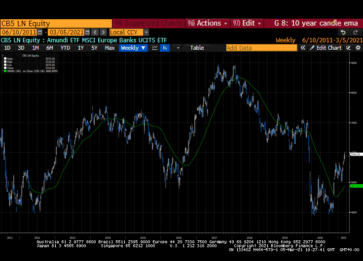Toggle the High series legend checkbox

coord(5,62)
